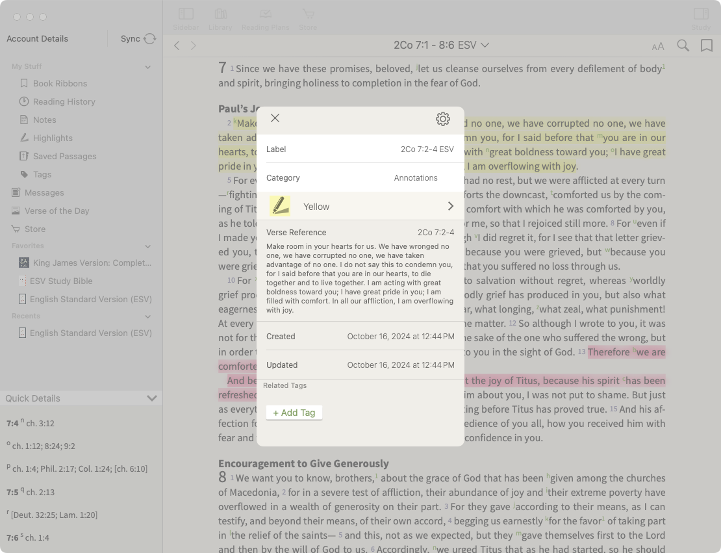Open the Store from toolbar
The height and width of the screenshot is (553, 721).
point(308,19)
